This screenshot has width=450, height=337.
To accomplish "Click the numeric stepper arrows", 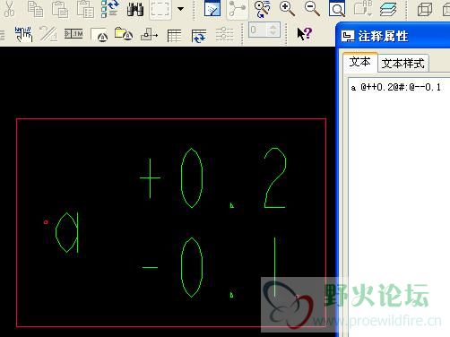I will point(273,30).
